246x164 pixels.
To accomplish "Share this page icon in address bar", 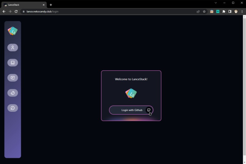I will (x=198, y=12).
